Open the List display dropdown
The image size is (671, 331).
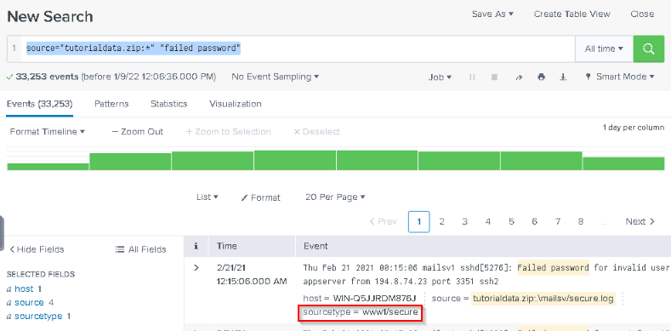pos(208,197)
